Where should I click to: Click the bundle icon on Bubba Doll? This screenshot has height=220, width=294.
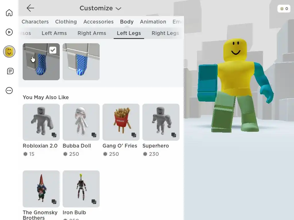tap(94, 135)
